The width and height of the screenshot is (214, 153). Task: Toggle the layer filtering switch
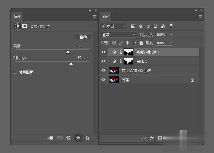coord(171,26)
